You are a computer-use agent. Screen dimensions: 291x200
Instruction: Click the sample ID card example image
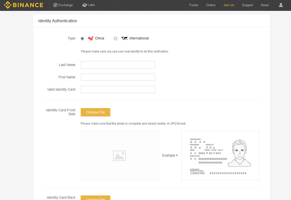220,156
